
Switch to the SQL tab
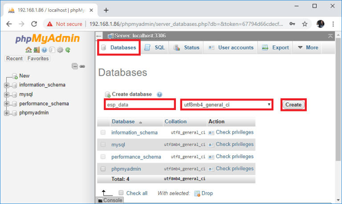click(155, 48)
